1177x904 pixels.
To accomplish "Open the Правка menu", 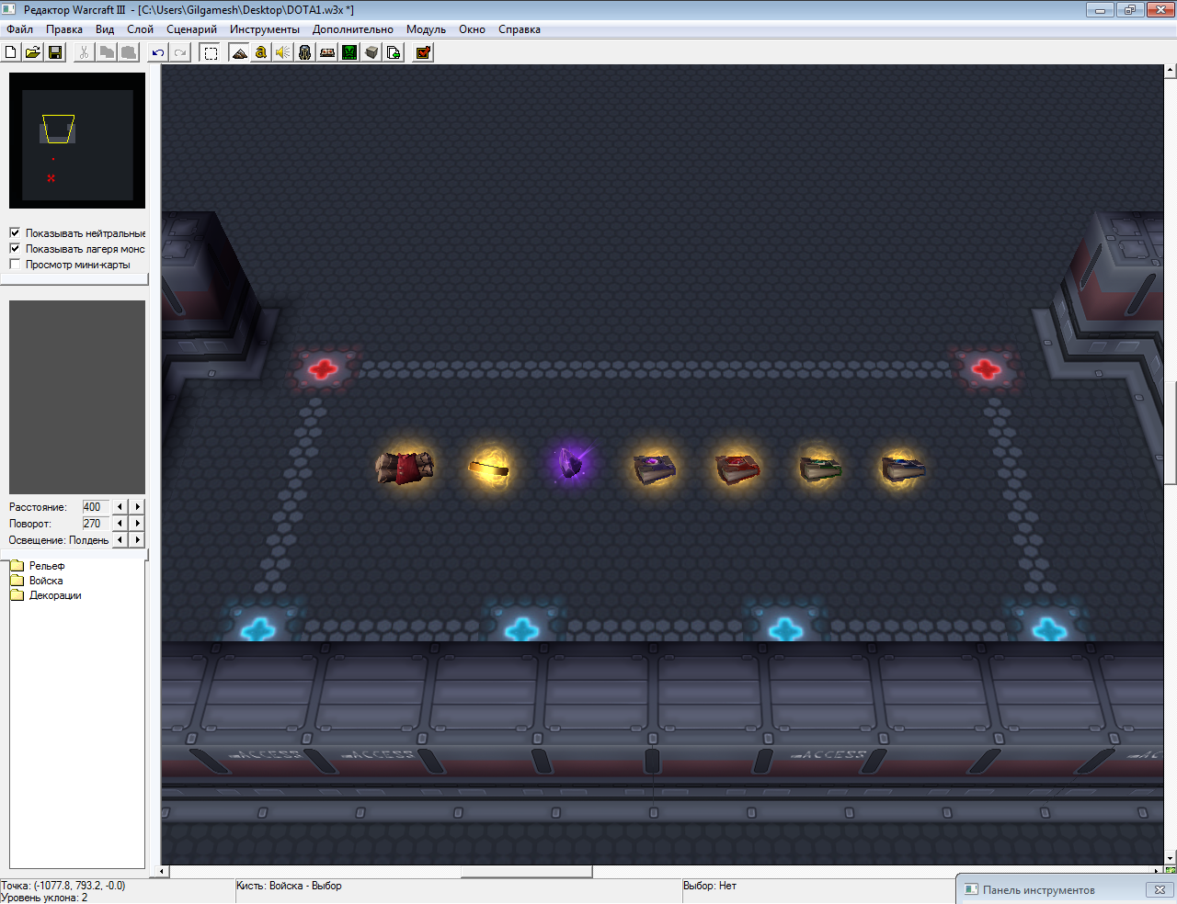I will 64,29.
